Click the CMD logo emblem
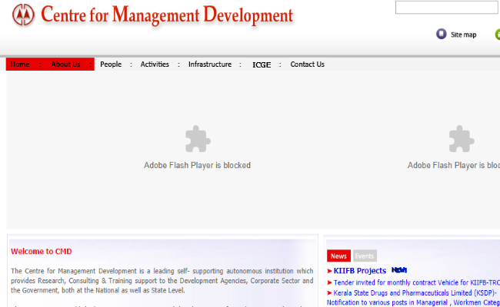 pyautogui.click(x=24, y=15)
